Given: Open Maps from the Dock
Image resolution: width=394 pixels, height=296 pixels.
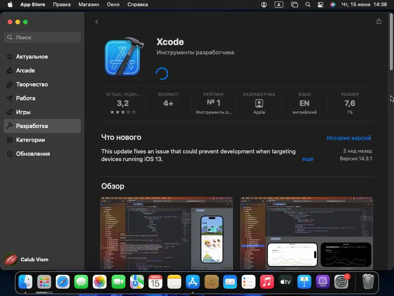Looking at the screenshot, I should (137, 282).
